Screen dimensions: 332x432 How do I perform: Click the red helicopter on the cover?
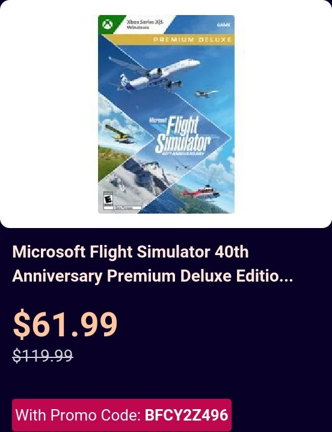(x=201, y=192)
